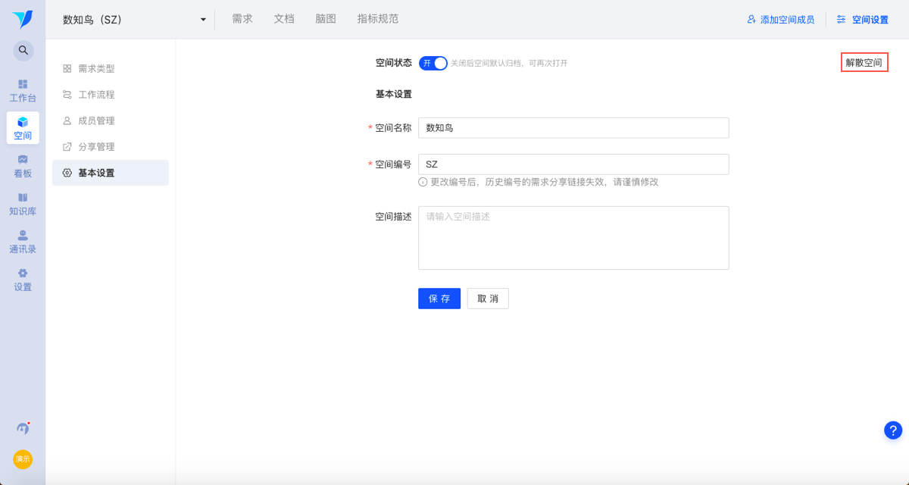The image size is (909, 485).
Task: Click the 保存 button
Action: pos(439,299)
